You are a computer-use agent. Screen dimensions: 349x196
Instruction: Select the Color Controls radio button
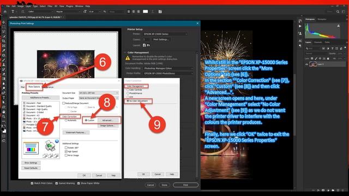click(x=128, y=90)
